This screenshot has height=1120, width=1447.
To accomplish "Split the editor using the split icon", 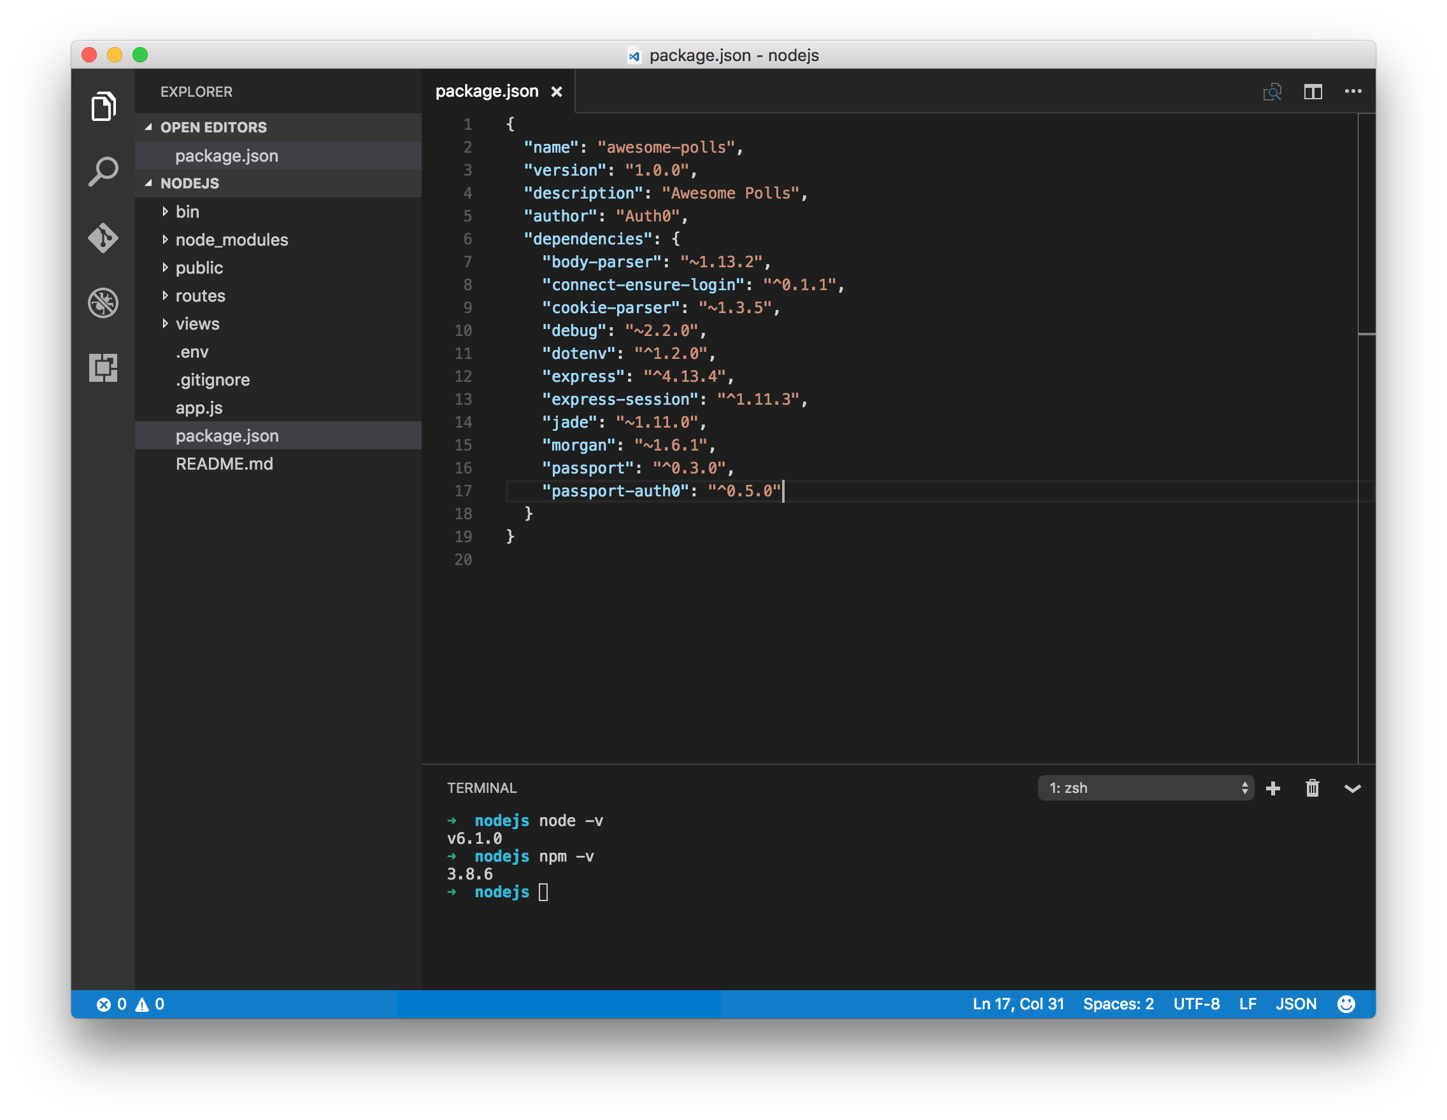I will click(x=1313, y=92).
